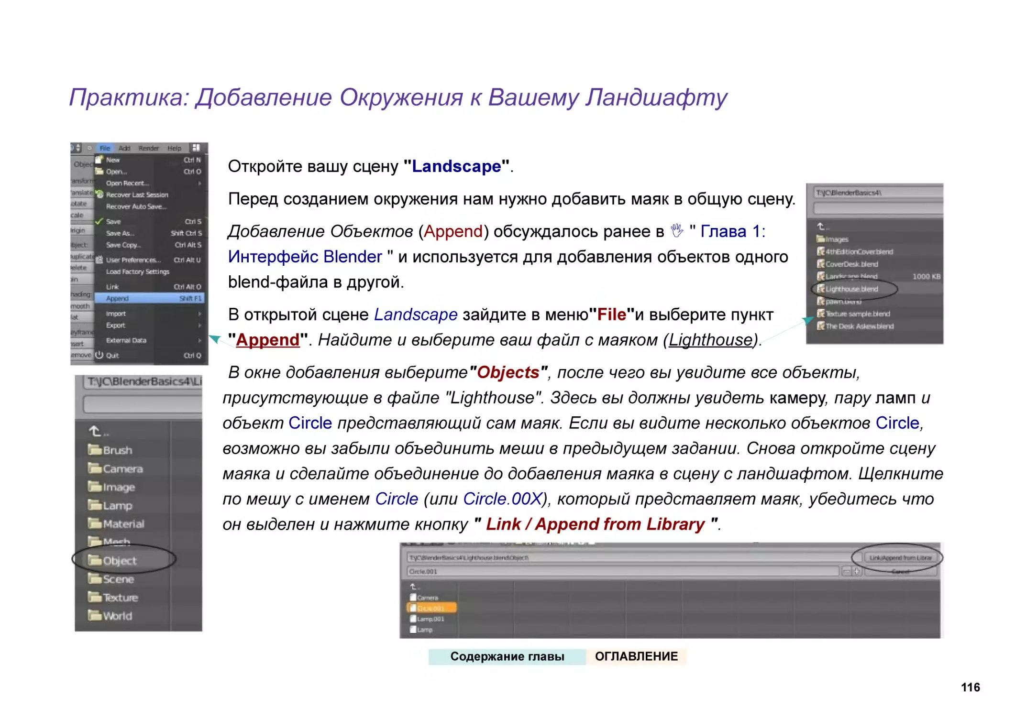Click the parent directory arrow in library list
1015x717 pixels.
click(x=95, y=431)
